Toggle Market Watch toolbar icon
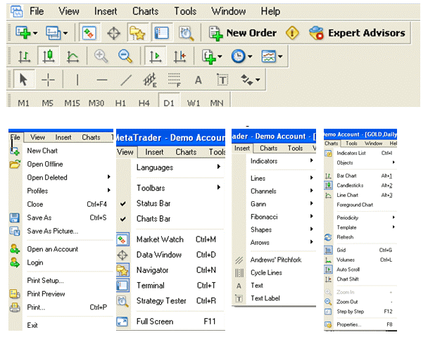Image resolution: width=428 pixels, height=349 pixels. point(89,33)
